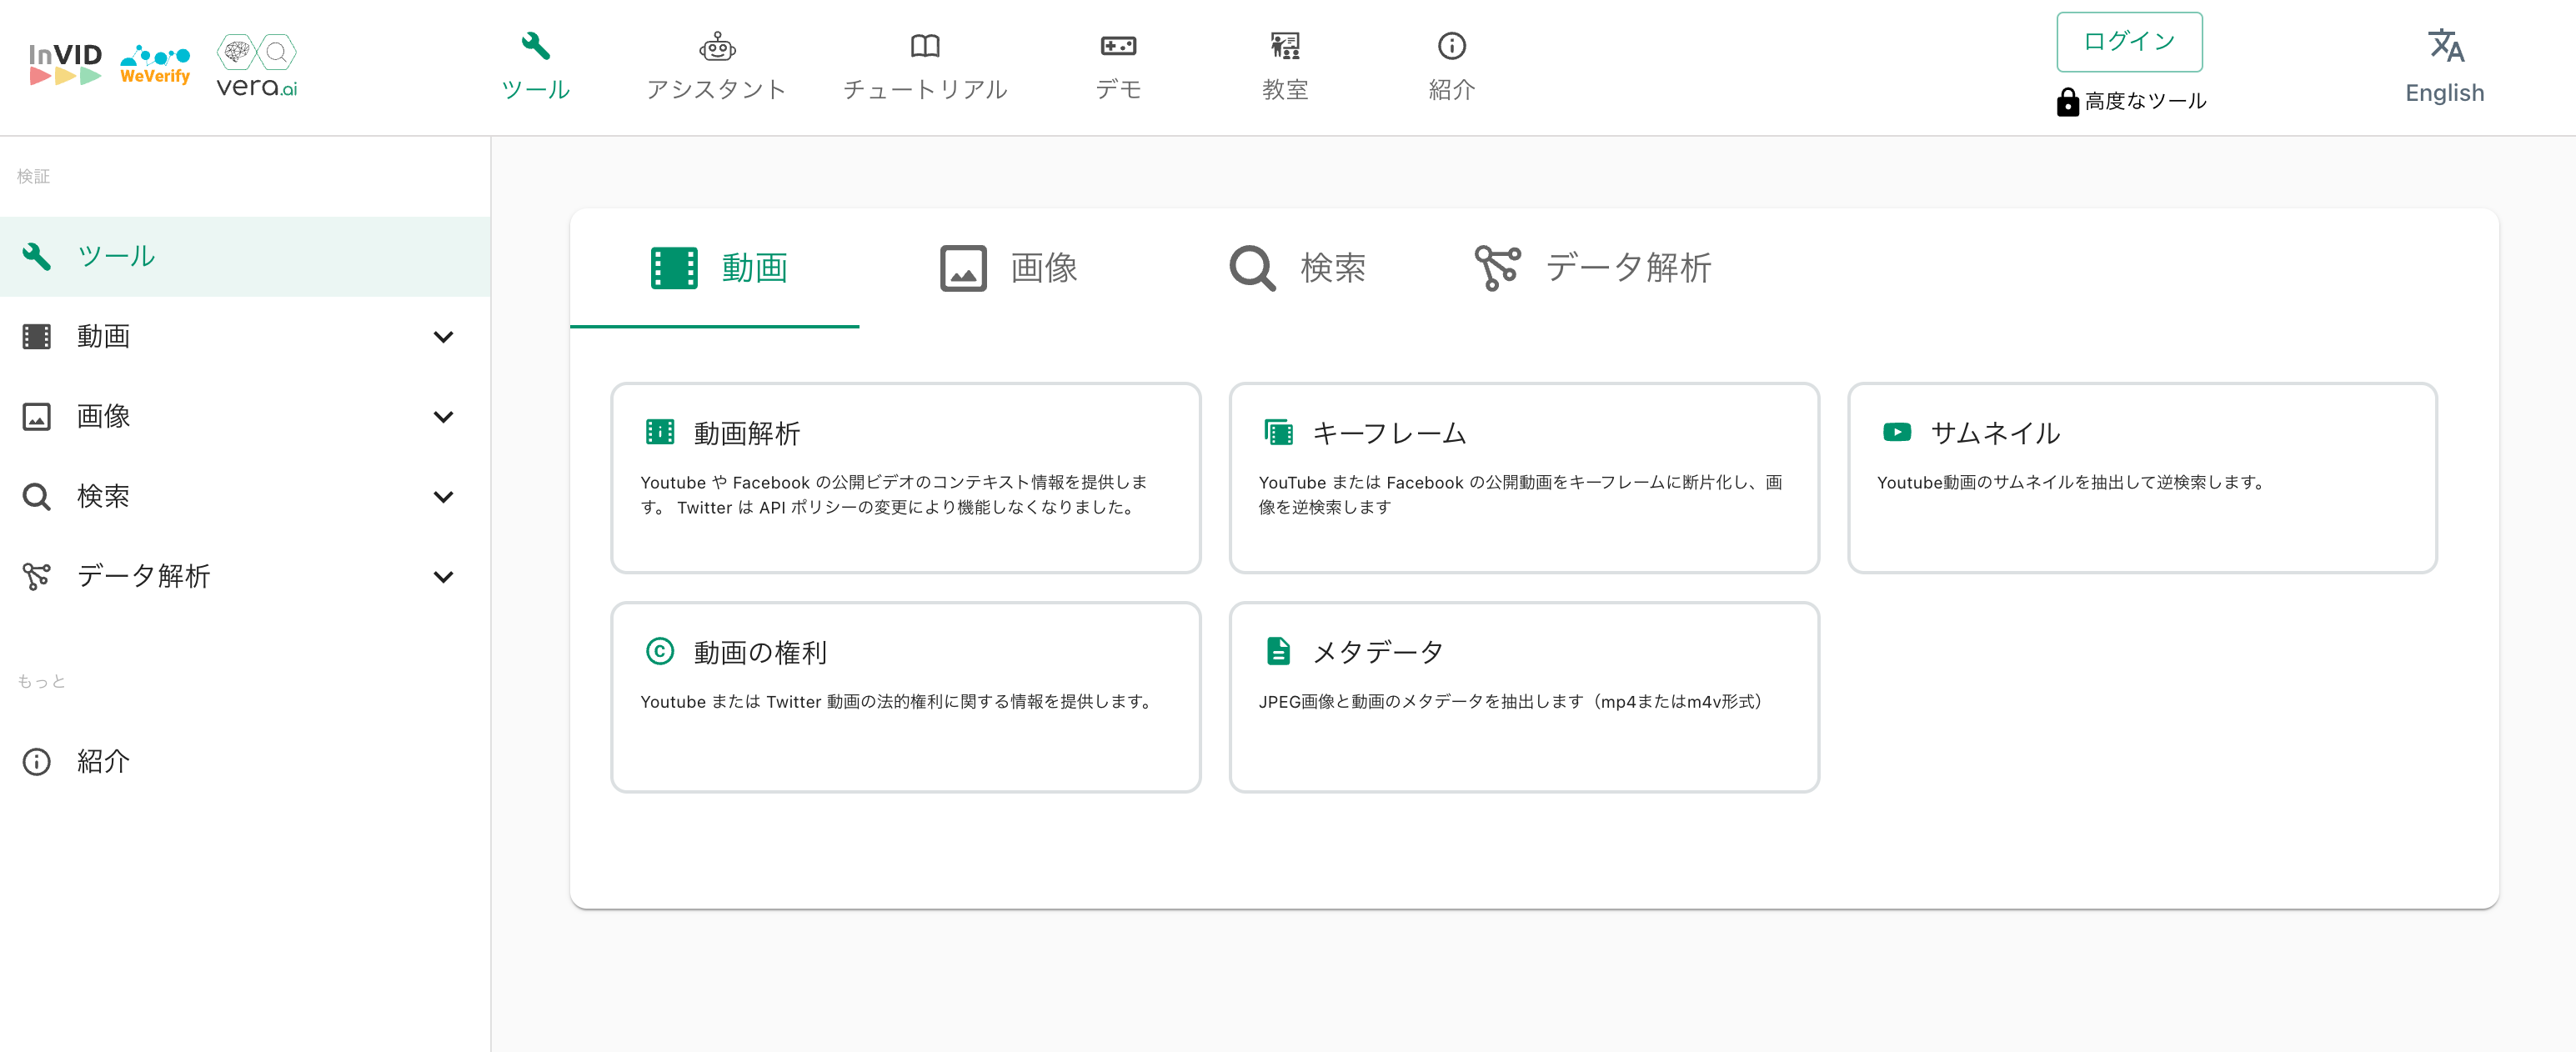Switch to the 検索 tab
Screen dimensions: 2576x1052
[x=1297, y=268]
